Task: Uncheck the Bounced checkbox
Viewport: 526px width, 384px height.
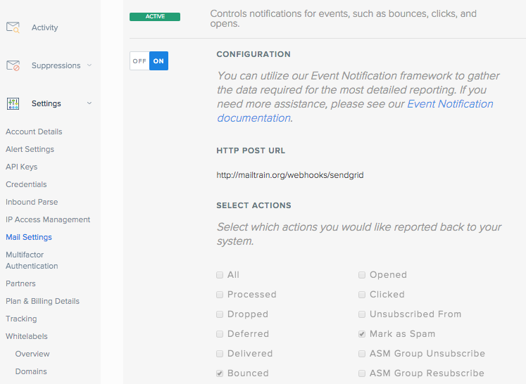Action: [x=220, y=373]
